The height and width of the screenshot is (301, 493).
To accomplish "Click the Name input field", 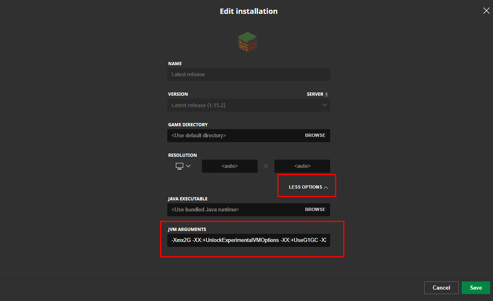I will click(249, 75).
